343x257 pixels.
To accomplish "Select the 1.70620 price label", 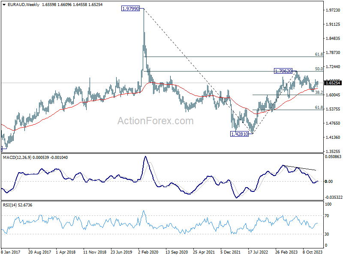I will coord(283,71).
